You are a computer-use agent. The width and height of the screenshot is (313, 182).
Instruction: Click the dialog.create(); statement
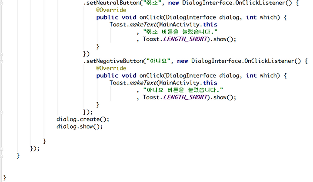point(83,119)
